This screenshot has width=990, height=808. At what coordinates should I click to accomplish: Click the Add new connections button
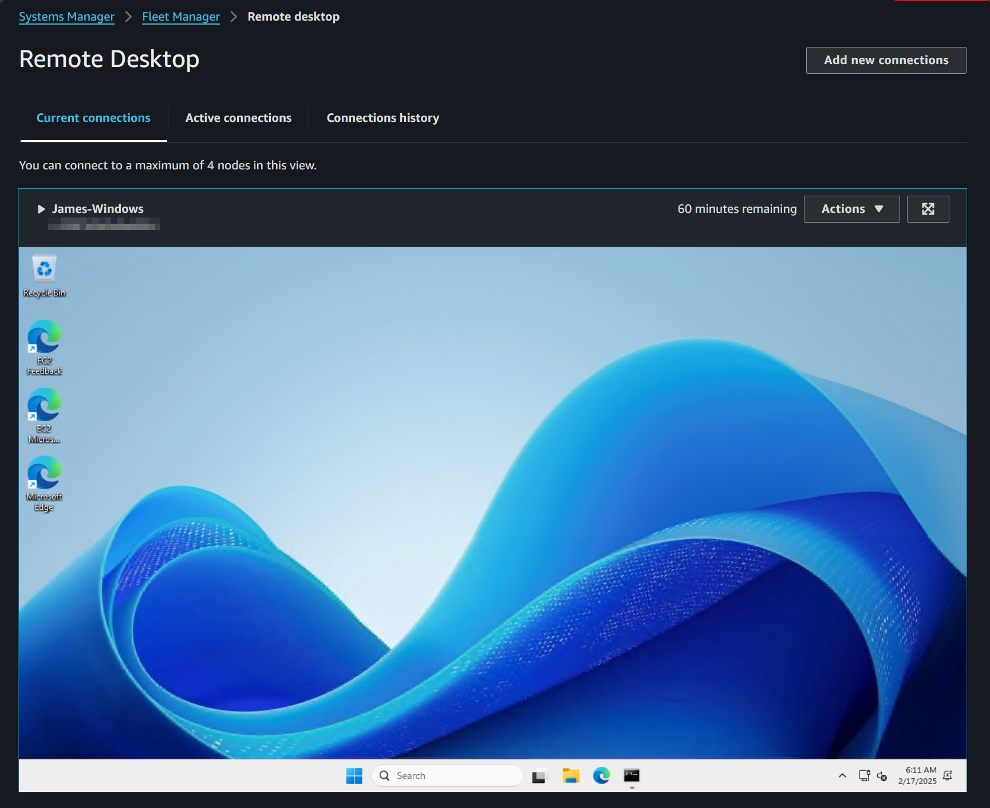tap(886, 60)
